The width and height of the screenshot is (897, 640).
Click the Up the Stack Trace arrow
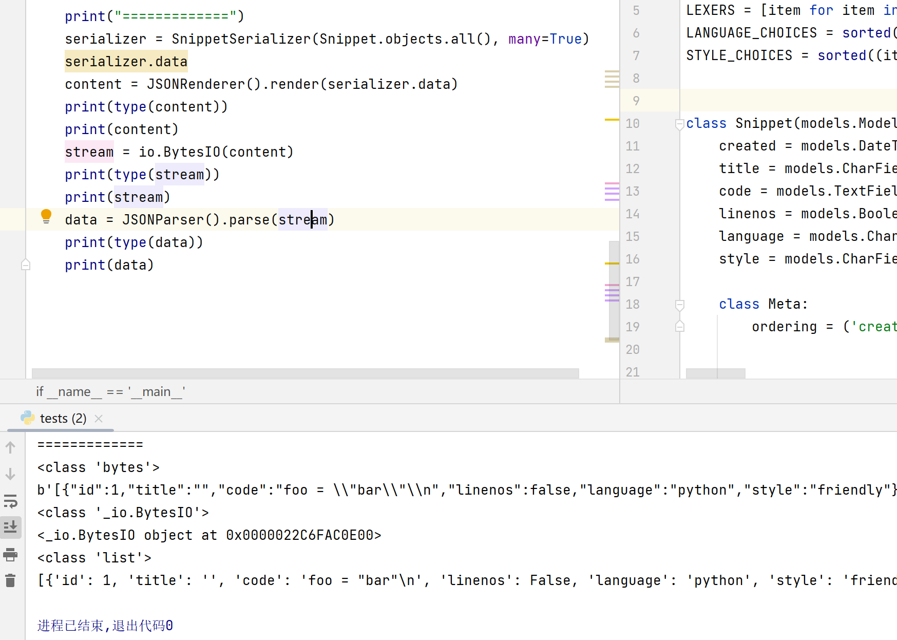coord(10,448)
